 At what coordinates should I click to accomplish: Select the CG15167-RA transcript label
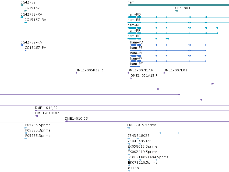point(36,20)
